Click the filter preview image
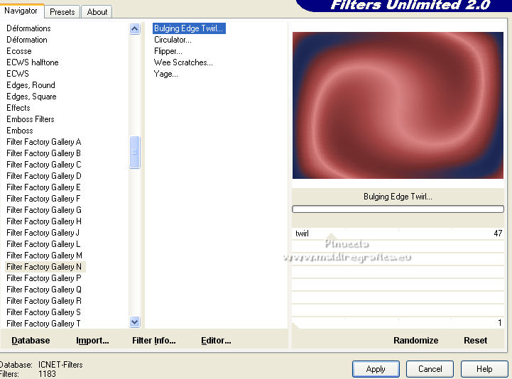 pos(398,105)
